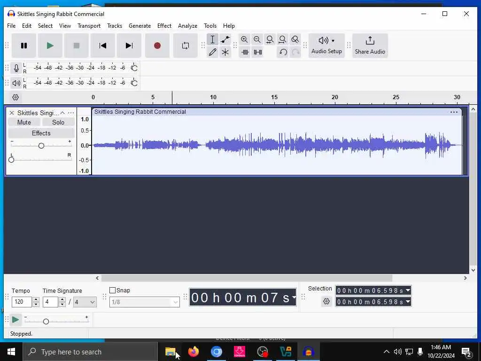Screen dimensions: 481x361
Task: Click the Share Audio button
Action: (x=370, y=46)
